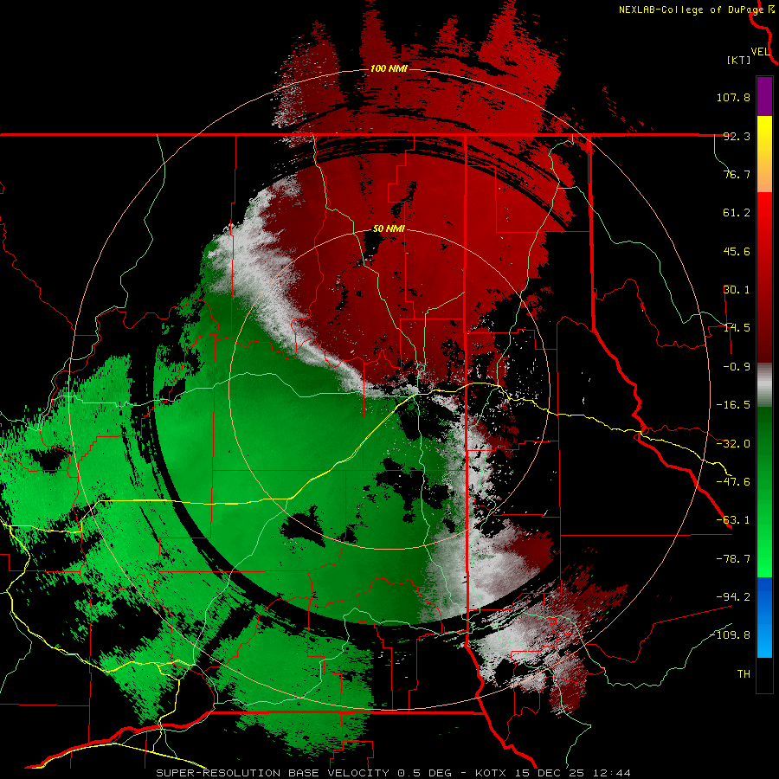Image resolution: width=779 pixels, height=779 pixels.
Task: Select the 61.2 velocity scale value
Action: [737, 213]
